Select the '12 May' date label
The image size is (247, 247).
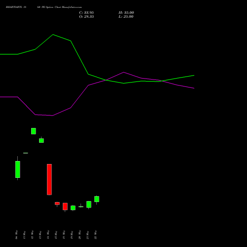pyautogui.click(x=32, y=235)
